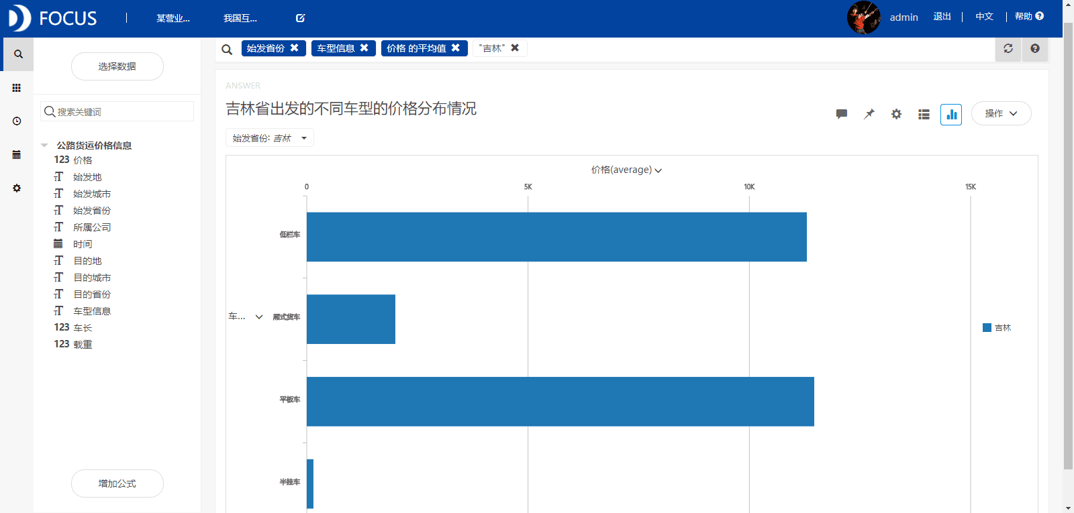Select the 始发城市 column
This screenshot has height=513, width=1074.
tap(92, 194)
